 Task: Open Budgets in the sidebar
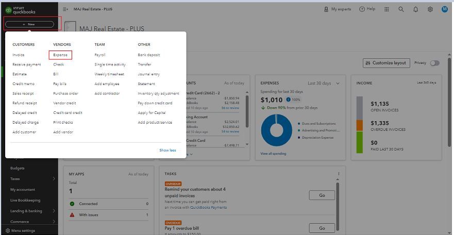18,168
